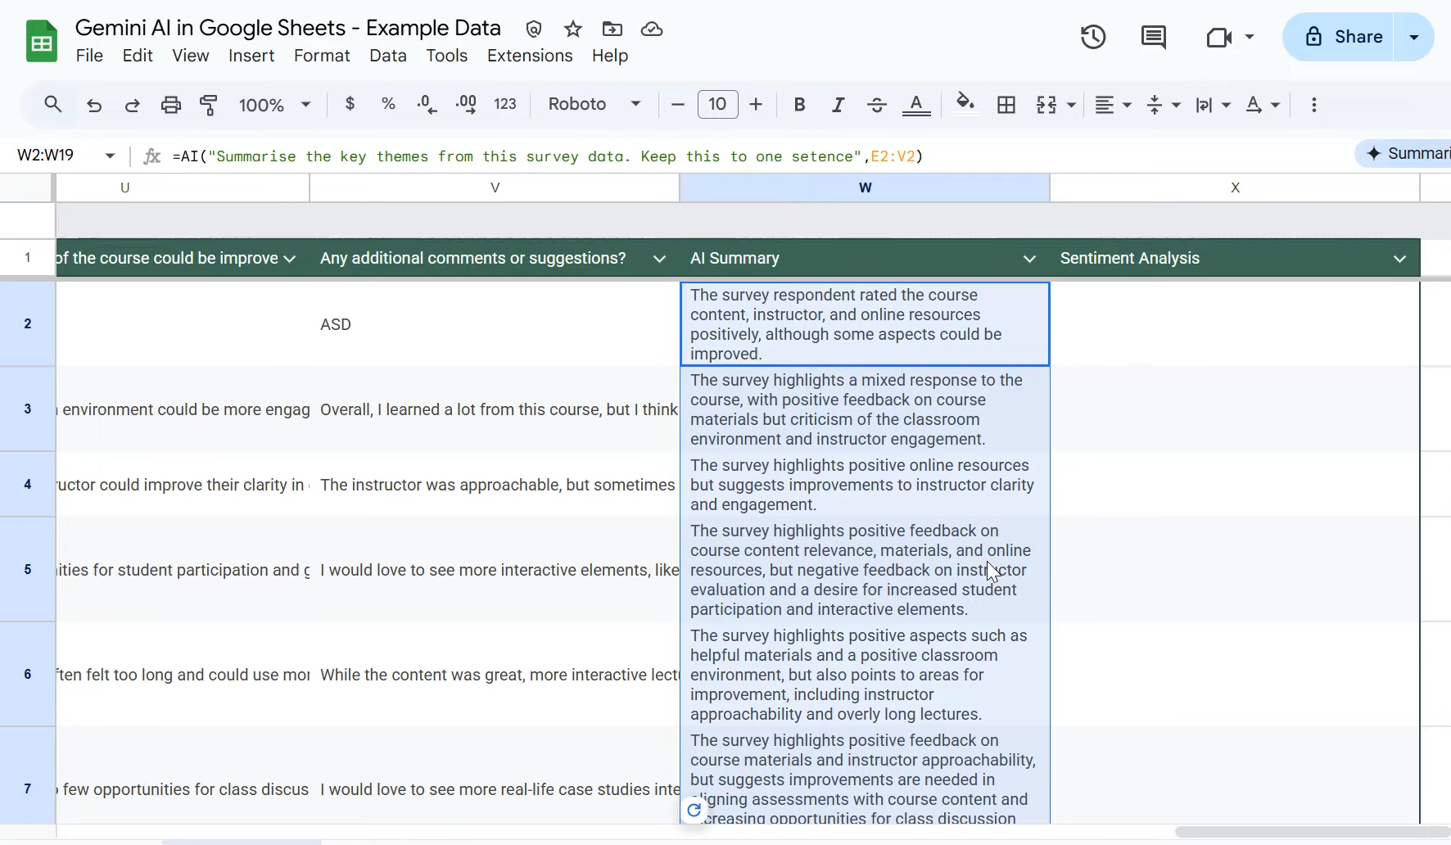This screenshot has height=845, width=1451.
Task: Show more toolbar options
Action: [x=1314, y=105]
